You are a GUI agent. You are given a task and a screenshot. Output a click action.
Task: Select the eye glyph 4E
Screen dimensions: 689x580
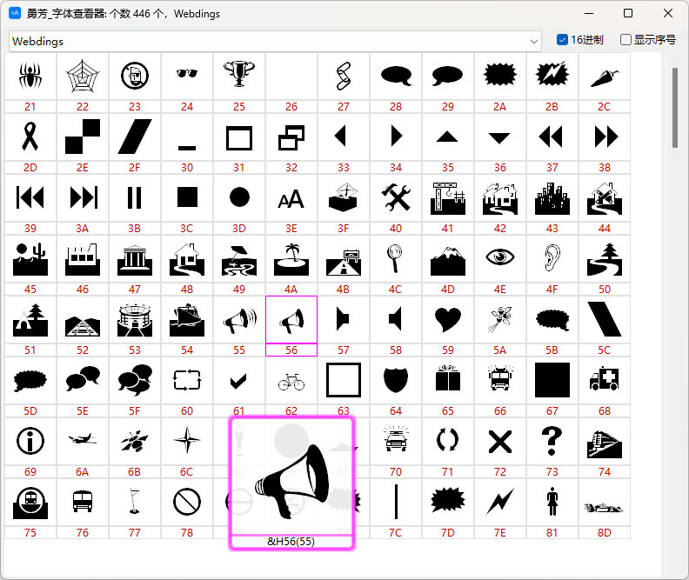[x=500, y=257]
